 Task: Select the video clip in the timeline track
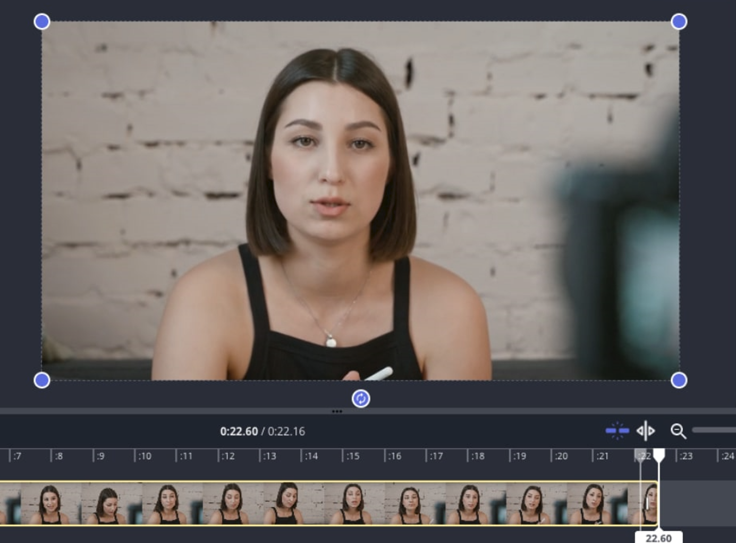(319, 503)
